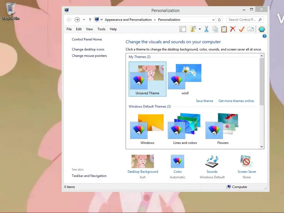Click the orange checkmark toolbar icon

click(x=242, y=29)
